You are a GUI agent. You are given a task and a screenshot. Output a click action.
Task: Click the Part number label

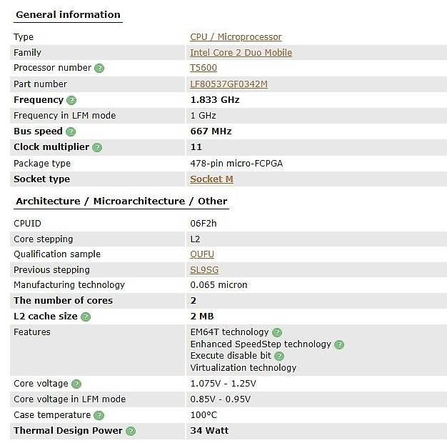click(40, 84)
